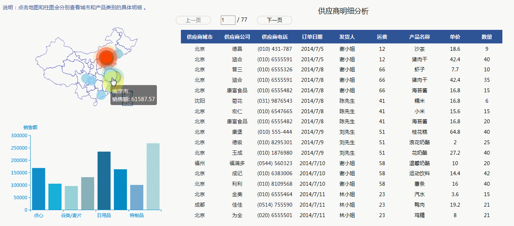Click the 上一页 previous page button

click(193, 20)
